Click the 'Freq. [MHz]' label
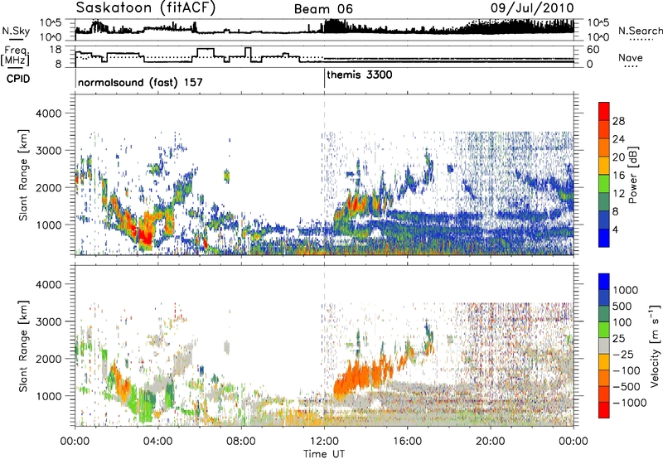Screen dimensions: 663x459 (16, 56)
